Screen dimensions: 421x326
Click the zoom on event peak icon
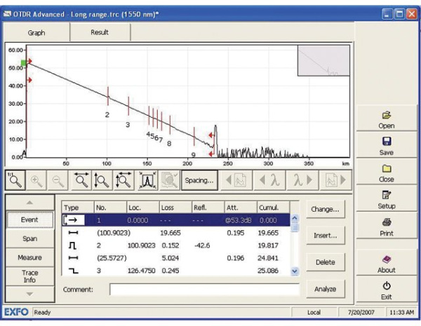pyautogui.click(x=147, y=179)
